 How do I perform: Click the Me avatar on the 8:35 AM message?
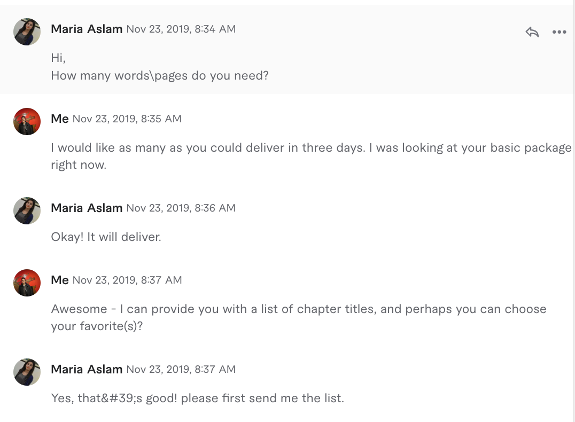(27, 121)
